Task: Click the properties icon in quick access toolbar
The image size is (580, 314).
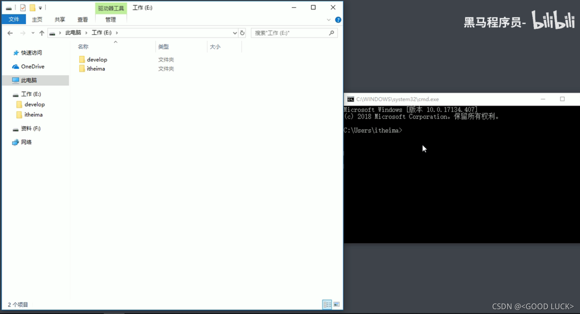Action: tap(23, 7)
